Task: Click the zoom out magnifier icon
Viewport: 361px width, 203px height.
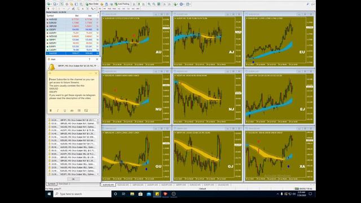Action: (154, 4)
